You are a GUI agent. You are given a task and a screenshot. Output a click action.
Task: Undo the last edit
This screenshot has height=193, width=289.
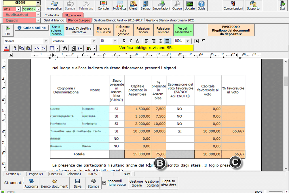[x=37, y=48]
